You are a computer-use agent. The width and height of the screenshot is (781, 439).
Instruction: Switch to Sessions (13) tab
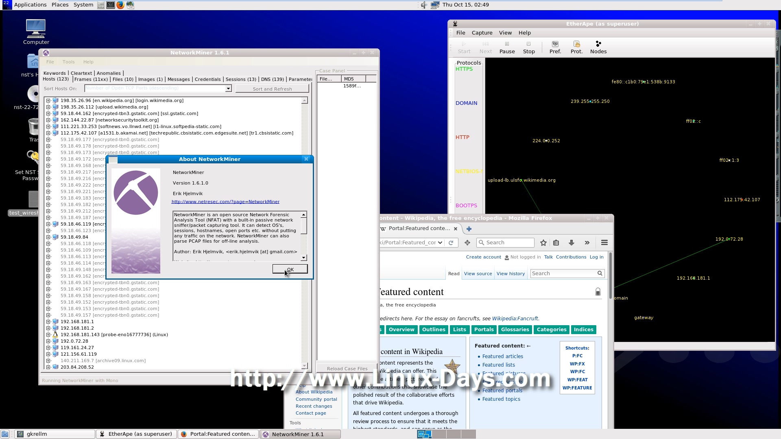241,79
